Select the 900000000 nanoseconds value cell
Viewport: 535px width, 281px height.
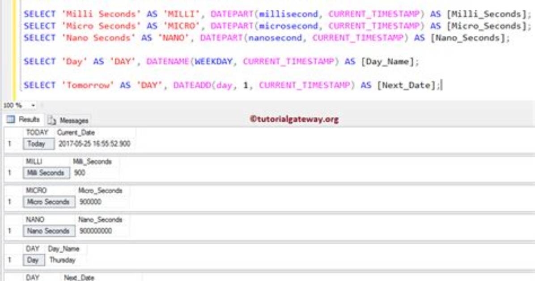pos(96,231)
